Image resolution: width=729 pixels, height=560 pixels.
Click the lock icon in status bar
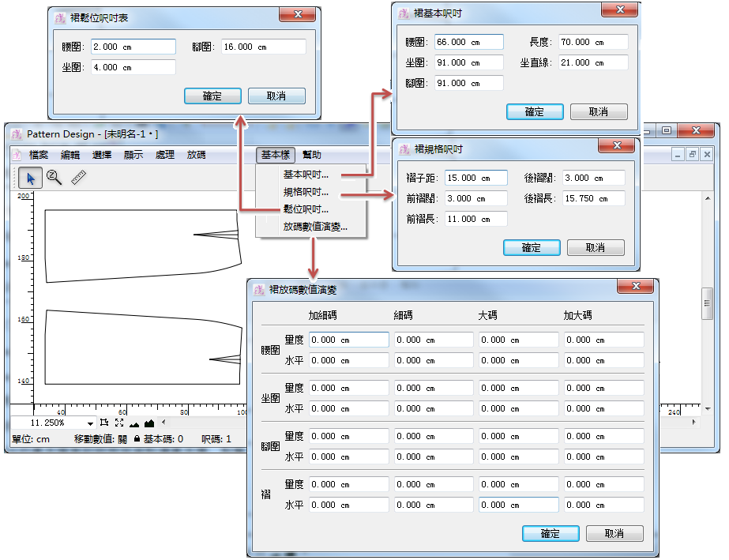click(137, 439)
